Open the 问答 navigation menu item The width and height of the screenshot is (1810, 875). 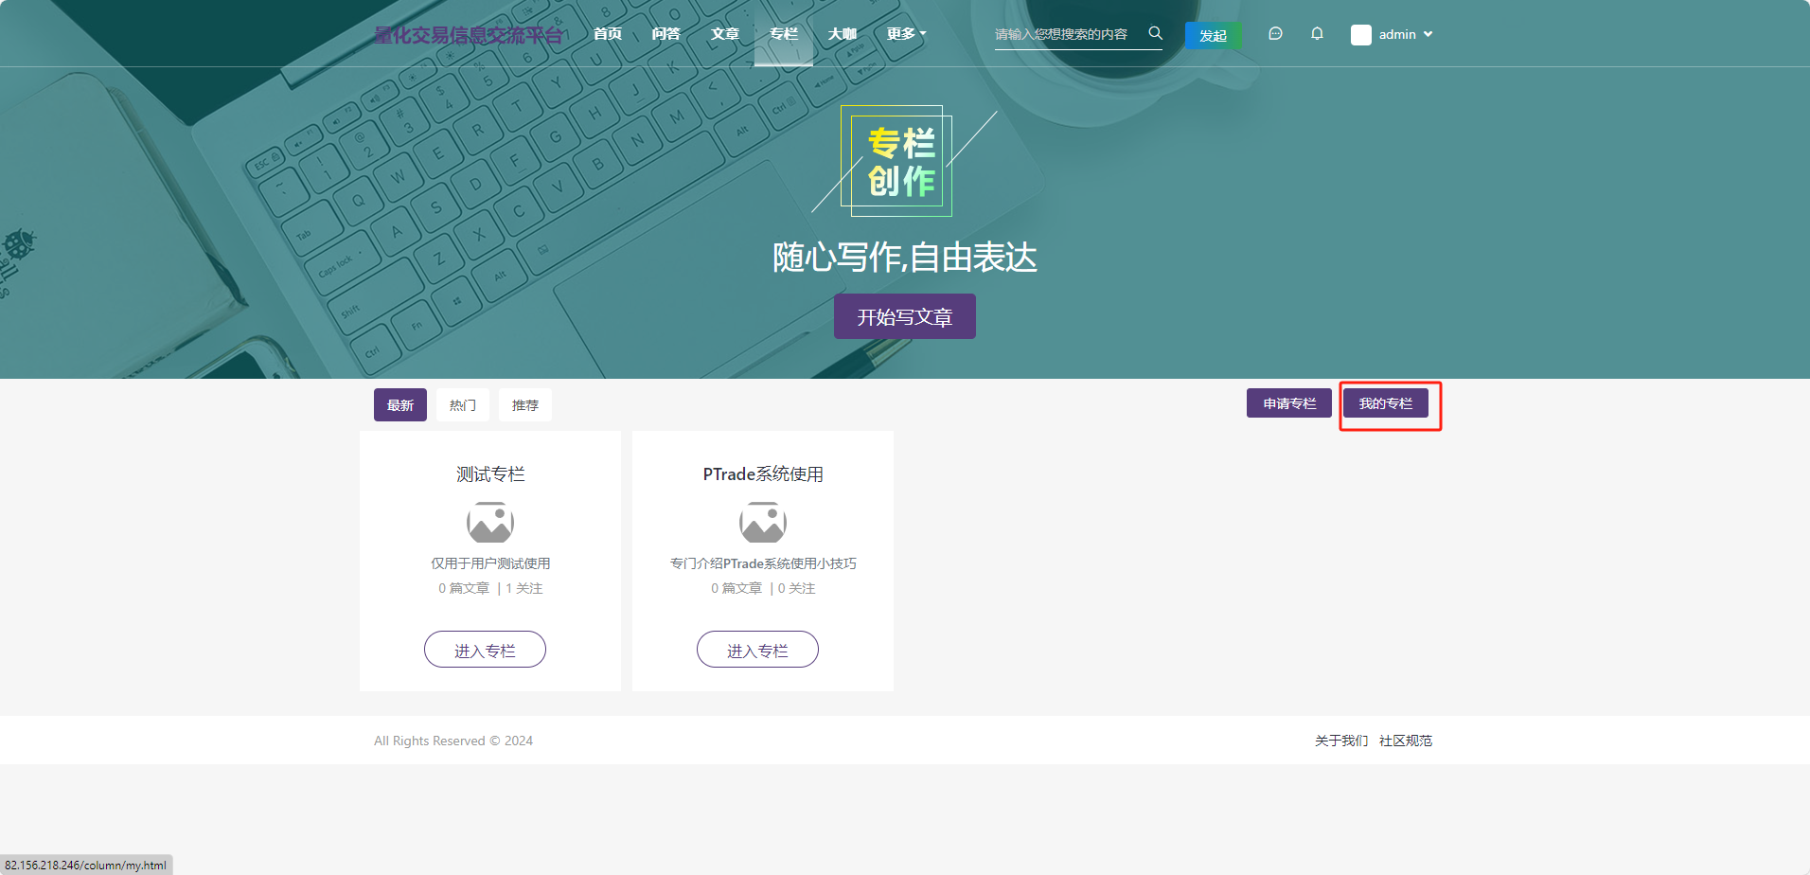666,34
